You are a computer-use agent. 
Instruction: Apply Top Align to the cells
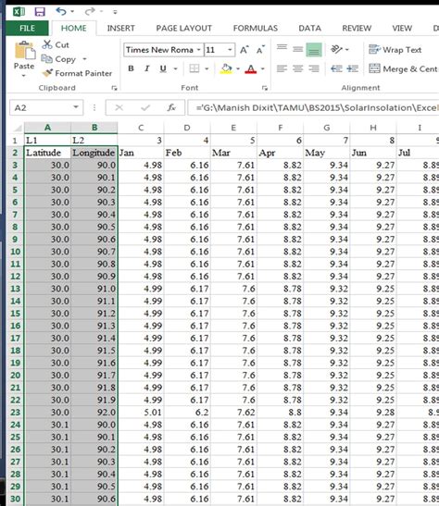tap(282, 49)
